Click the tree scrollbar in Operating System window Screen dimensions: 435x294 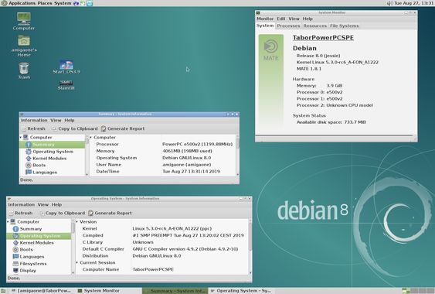point(73,247)
